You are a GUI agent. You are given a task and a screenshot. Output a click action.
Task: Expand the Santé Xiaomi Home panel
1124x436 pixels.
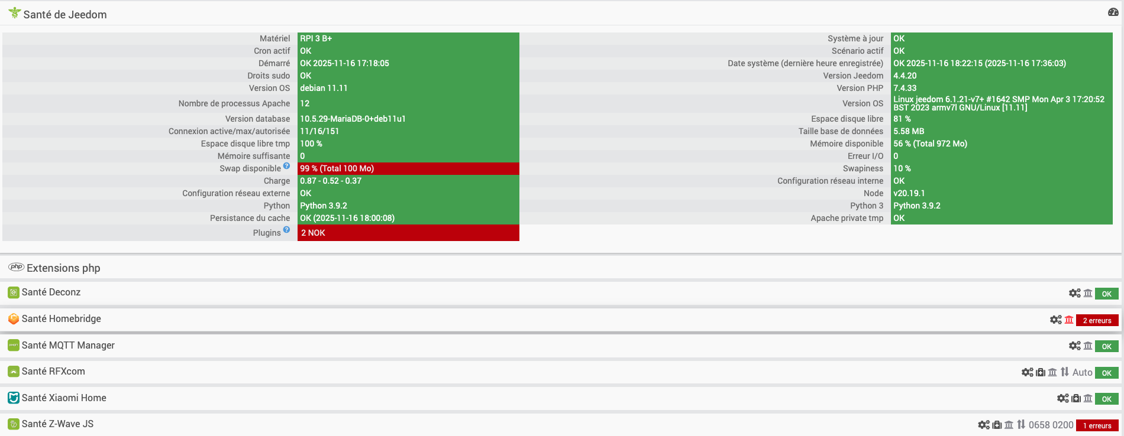64,398
